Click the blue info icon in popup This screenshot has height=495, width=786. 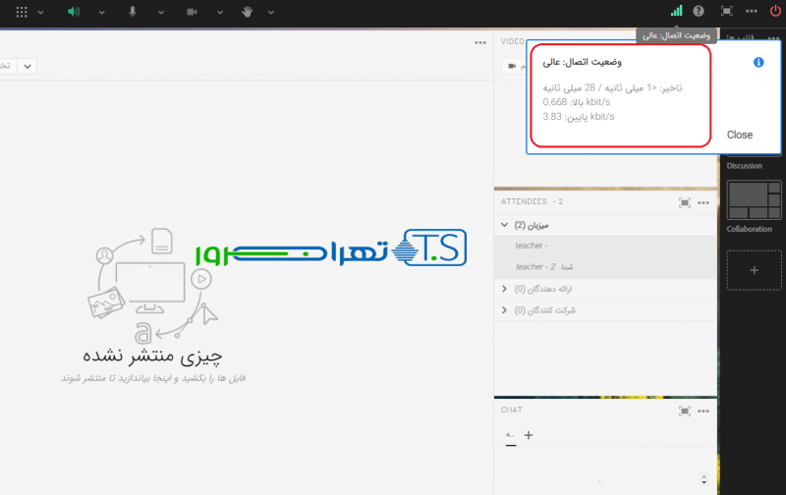point(758,62)
